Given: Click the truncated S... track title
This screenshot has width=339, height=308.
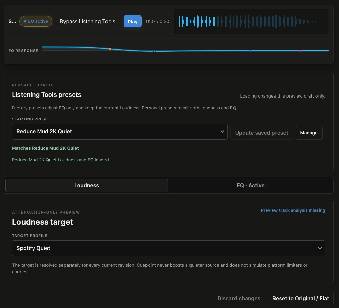Looking at the screenshot, I should tap(12, 21).
